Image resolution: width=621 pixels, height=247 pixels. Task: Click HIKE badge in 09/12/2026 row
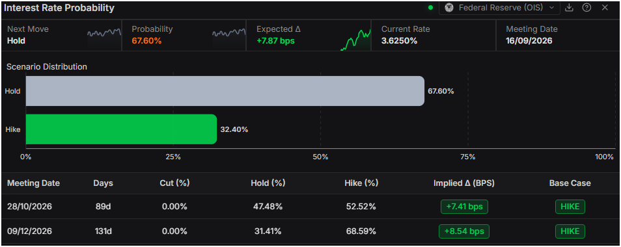coord(570,231)
